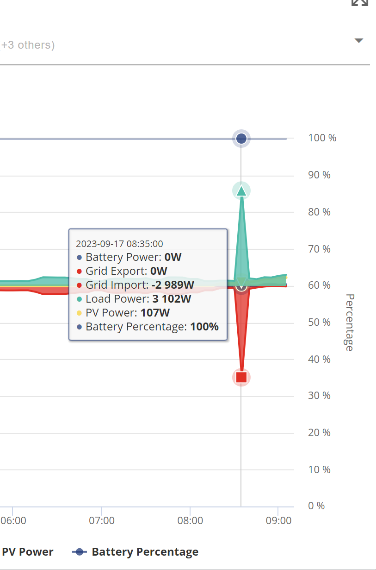Click the 100 % axis label
Image resolution: width=376 pixels, height=570 pixels.
(322, 138)
